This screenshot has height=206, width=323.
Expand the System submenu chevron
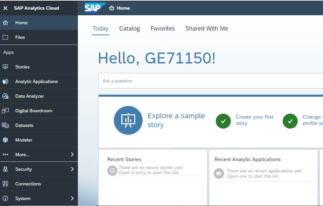[x=72, y=198]
